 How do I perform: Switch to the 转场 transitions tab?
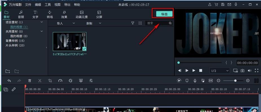pos(50,15)
